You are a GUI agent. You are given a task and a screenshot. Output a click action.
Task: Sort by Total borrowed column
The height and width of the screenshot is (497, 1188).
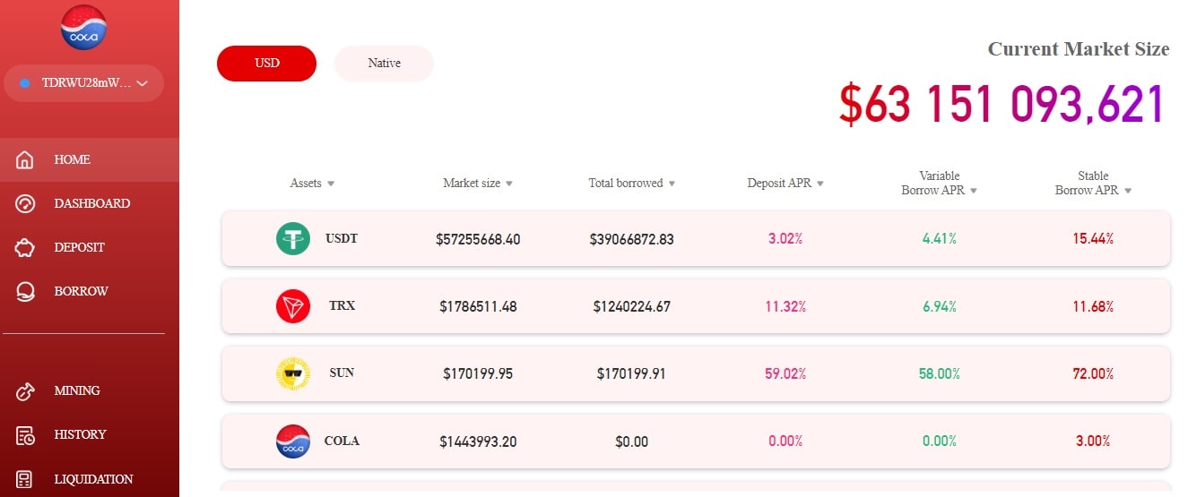coord(632,184)
